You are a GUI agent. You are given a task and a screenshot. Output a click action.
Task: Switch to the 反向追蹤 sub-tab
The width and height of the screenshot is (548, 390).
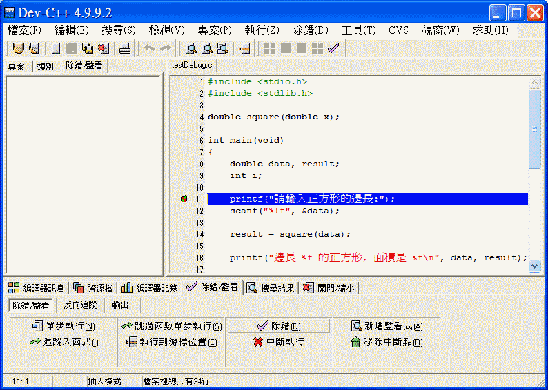click(80, 305)
